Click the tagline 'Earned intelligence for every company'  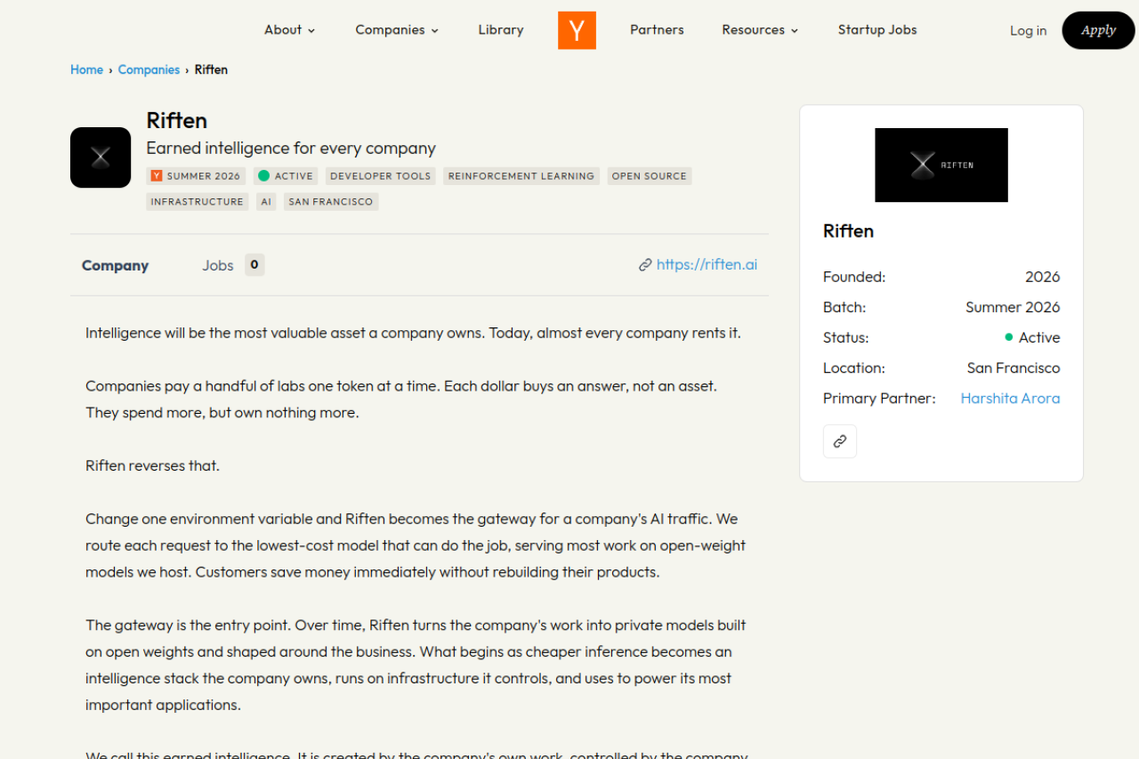[x=291, y=149]
